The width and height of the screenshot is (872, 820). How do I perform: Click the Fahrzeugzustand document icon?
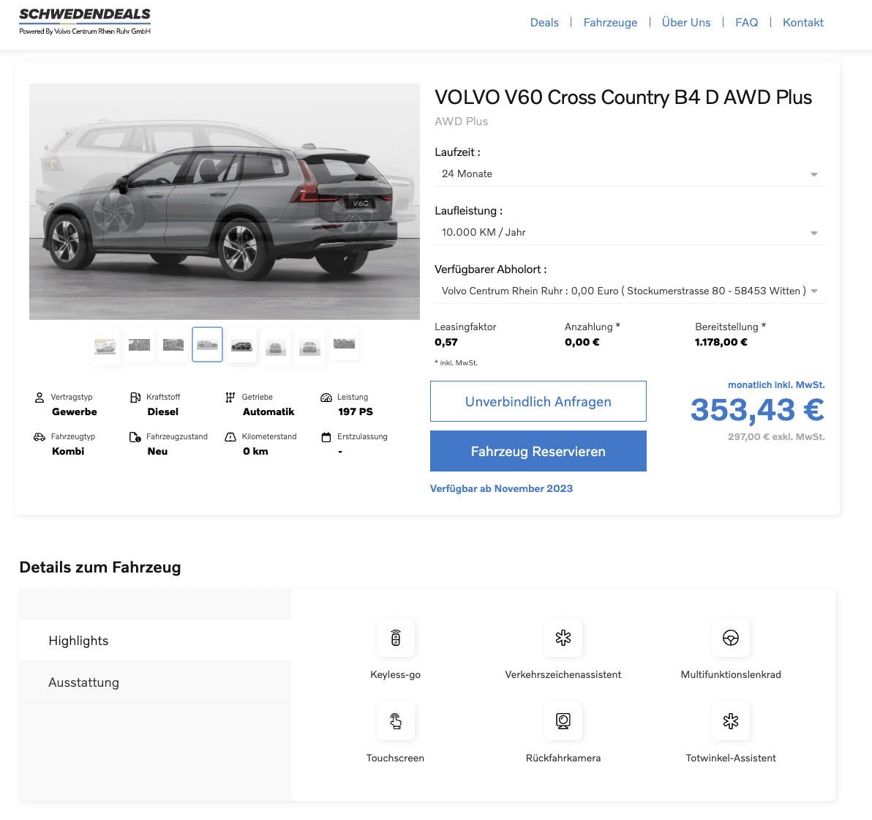135,437
